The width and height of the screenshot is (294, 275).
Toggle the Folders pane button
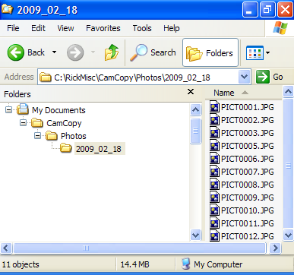coord(210,52)
